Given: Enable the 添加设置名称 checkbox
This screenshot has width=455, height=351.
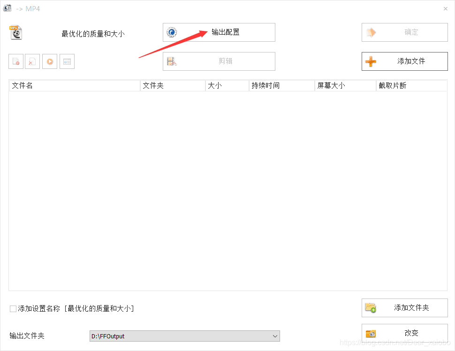Looking at the screenshot, I should pyautogui.click(x=13, y=308).
